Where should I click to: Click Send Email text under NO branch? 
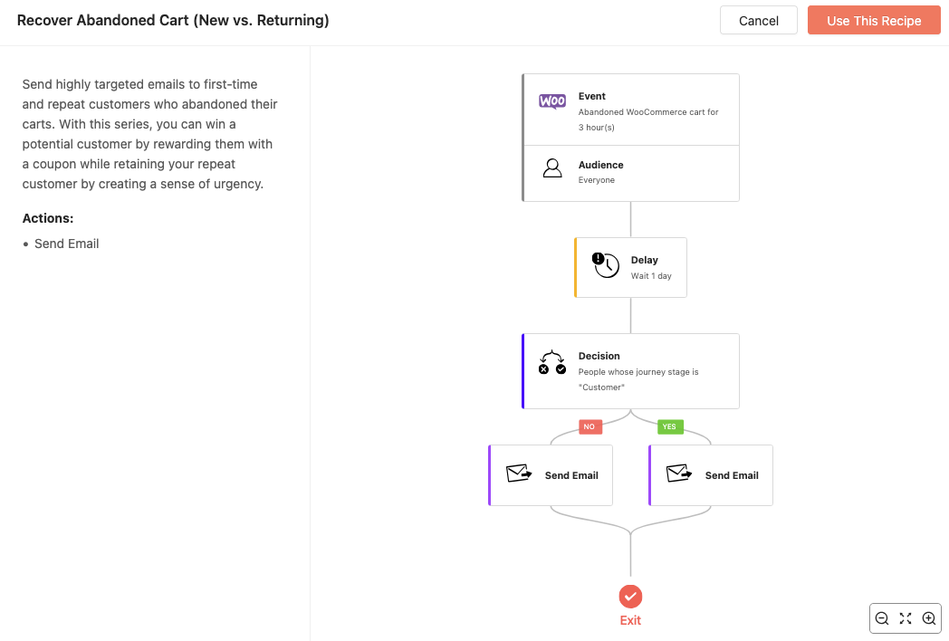point(571,475)
